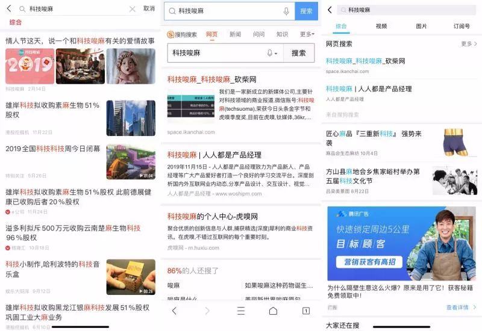Open 匠心麻品『三重新科技』 article
482x331 pixels.
click(x=374, y=138)
